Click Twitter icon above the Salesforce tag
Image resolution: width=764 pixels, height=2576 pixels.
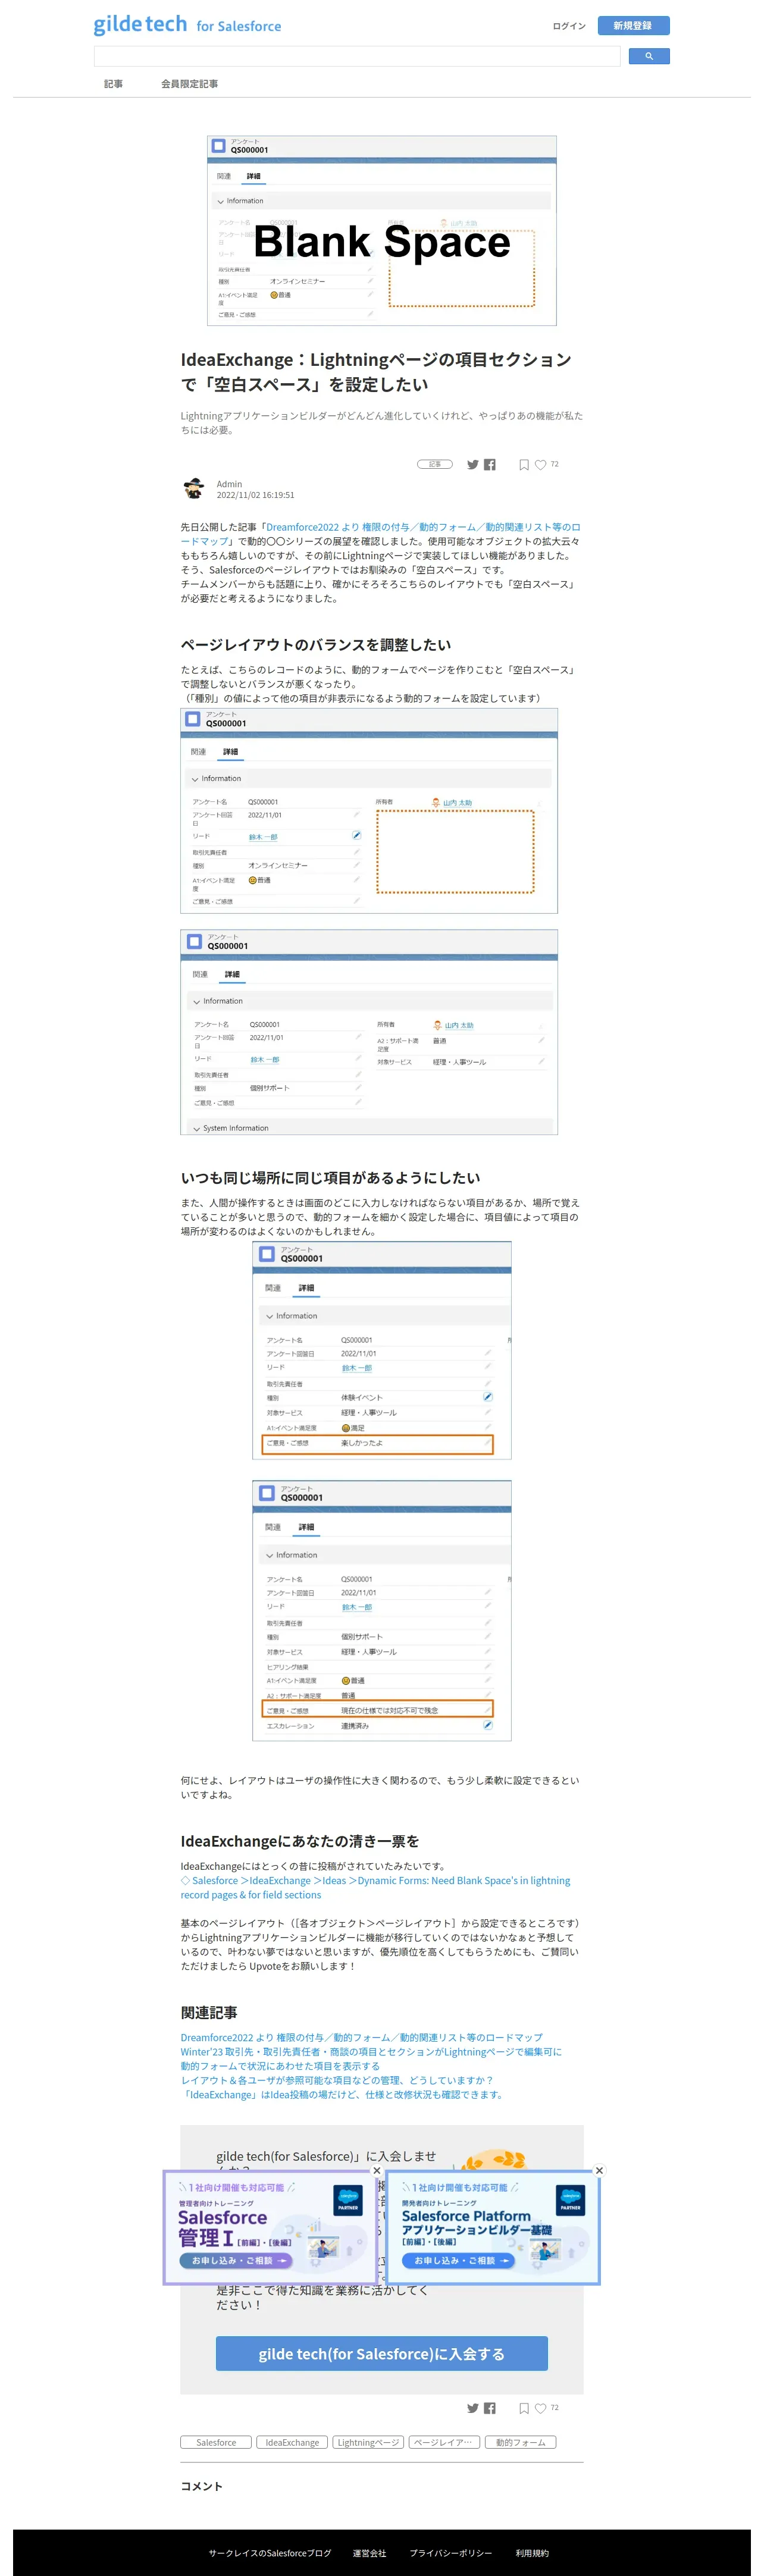pyautogui.click(x=473, y=2408)
